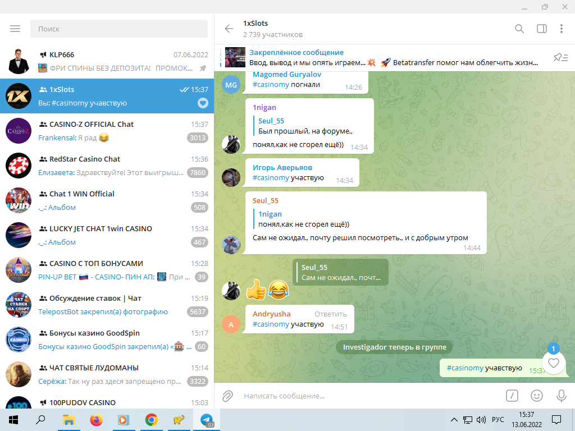Click Investigador теперь в группе service message

click(395, 347)
